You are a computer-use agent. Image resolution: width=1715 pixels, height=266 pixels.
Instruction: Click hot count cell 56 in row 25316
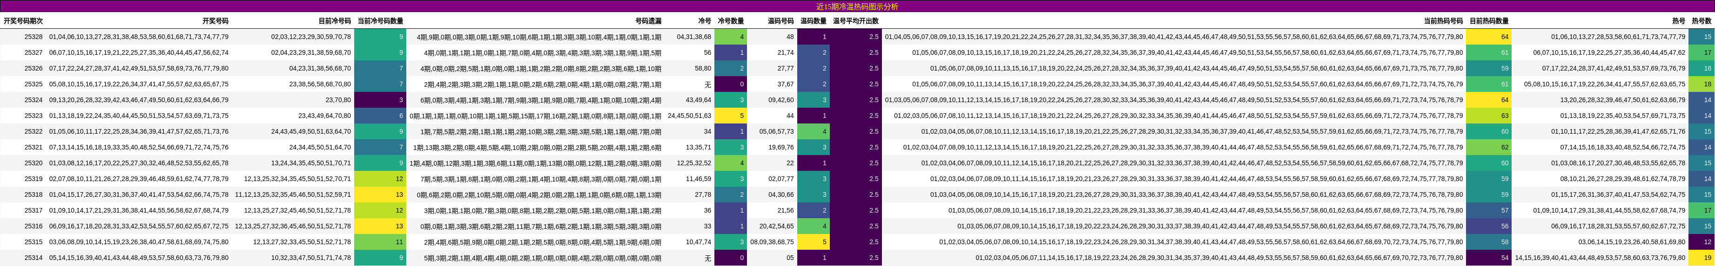click(1489, 226)
